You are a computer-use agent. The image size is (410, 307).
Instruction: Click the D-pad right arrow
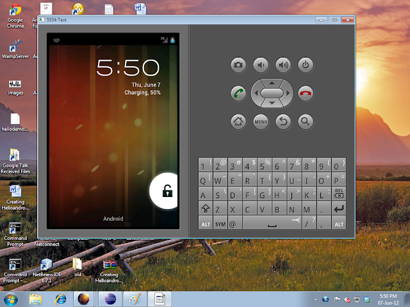coord(288,93)
